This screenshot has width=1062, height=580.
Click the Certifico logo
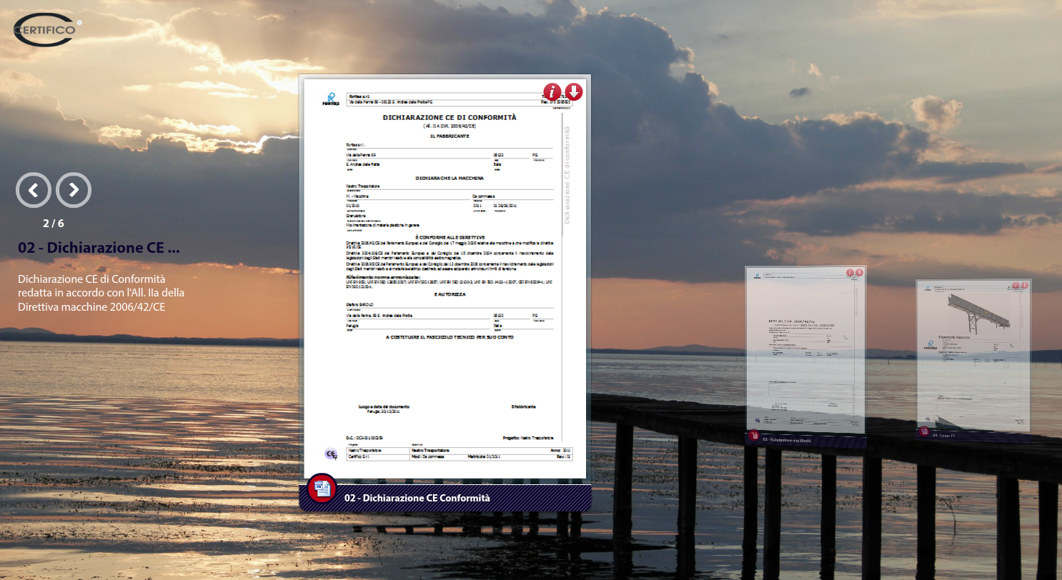pos(46,29)
